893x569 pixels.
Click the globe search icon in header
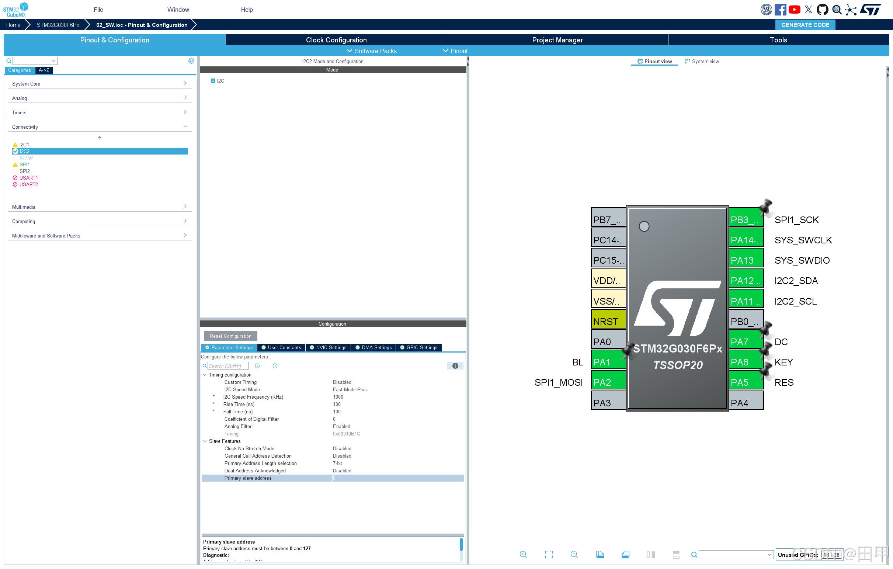837,10
